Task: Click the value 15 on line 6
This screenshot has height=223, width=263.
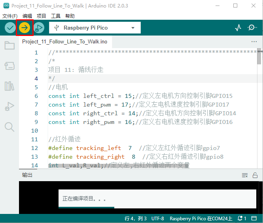Action: (x=128, y=96)
